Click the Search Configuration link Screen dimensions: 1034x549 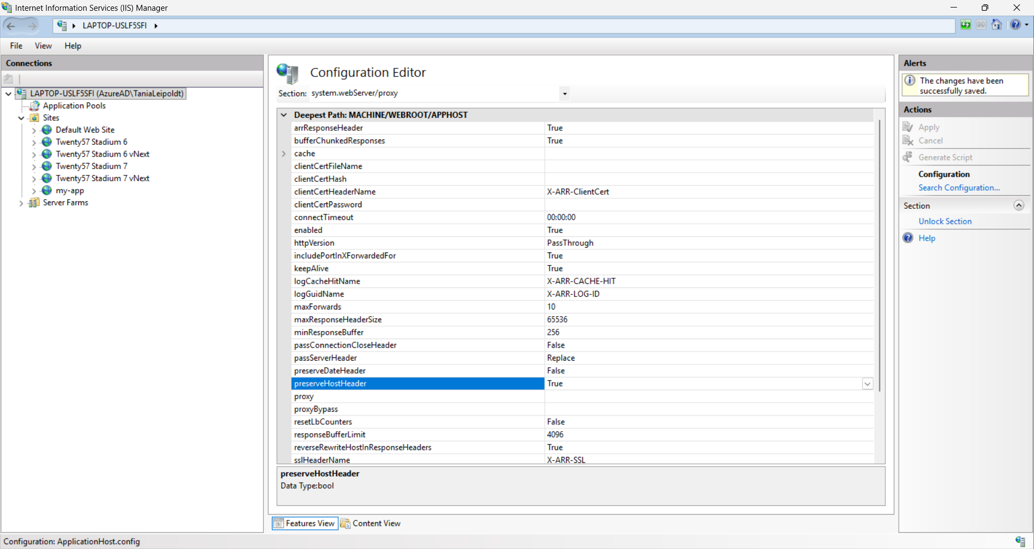click(959, 187)
